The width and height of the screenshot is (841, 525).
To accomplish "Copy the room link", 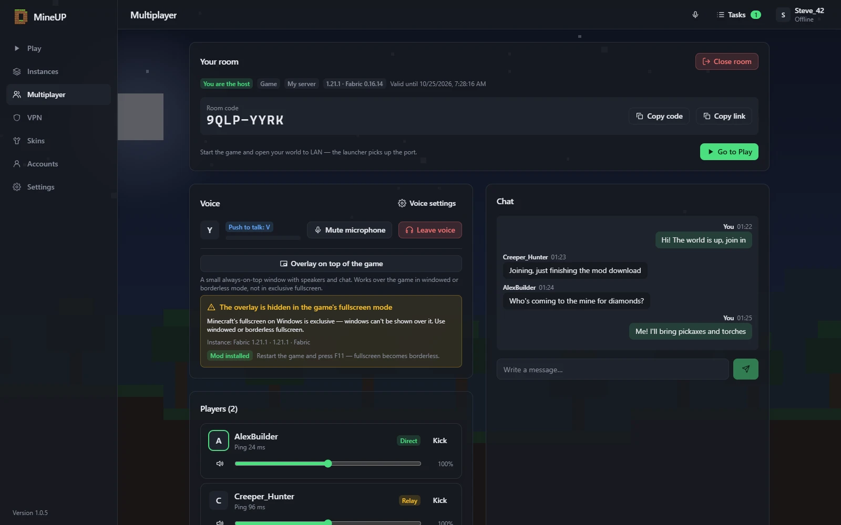I will click(x=724, y=116).
